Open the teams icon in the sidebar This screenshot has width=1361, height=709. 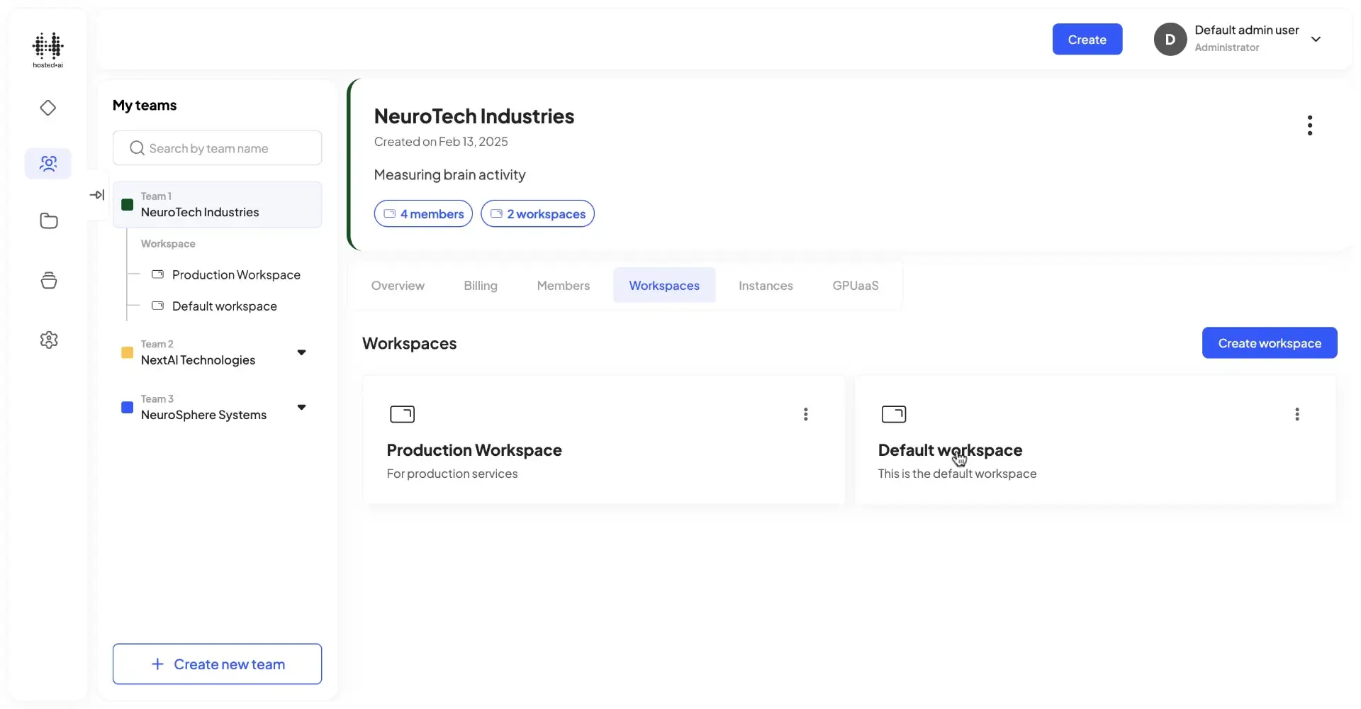point(47,163)
